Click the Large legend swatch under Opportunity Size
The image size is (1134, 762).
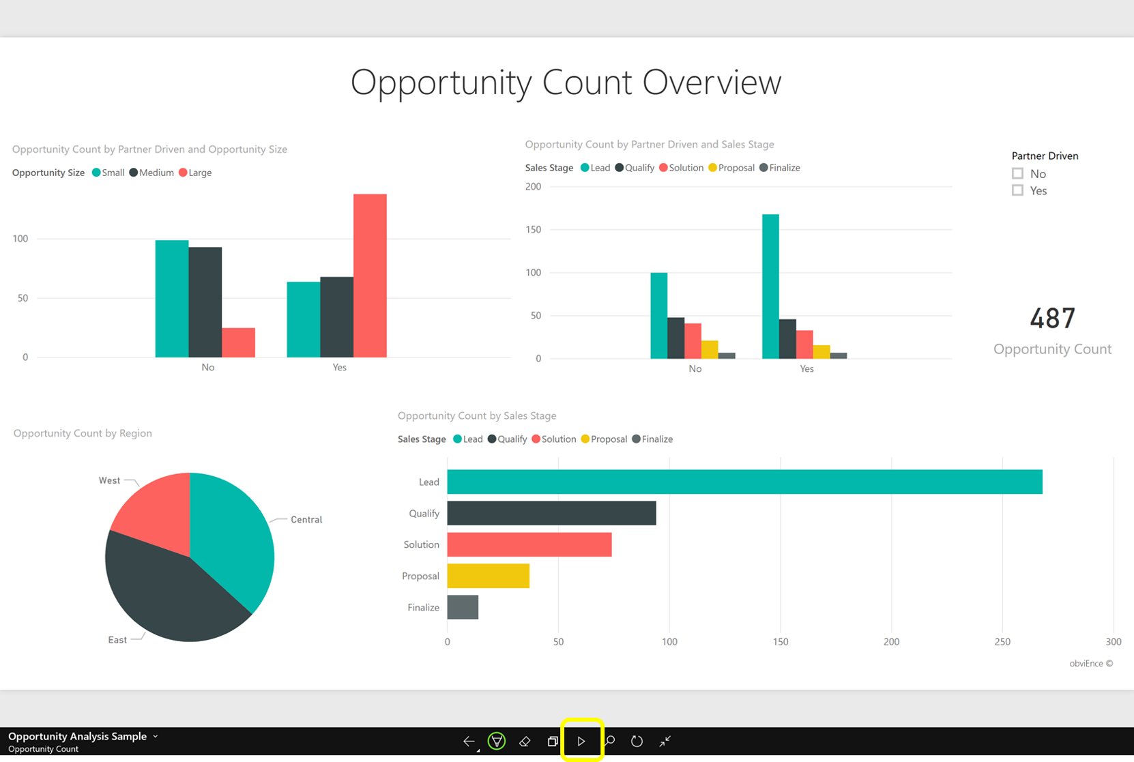point(183,173)
